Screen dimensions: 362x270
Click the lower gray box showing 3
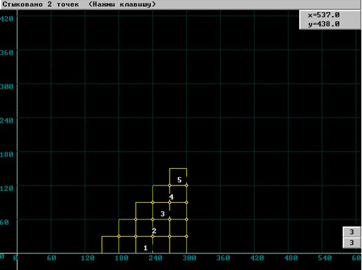coord(352,242)
